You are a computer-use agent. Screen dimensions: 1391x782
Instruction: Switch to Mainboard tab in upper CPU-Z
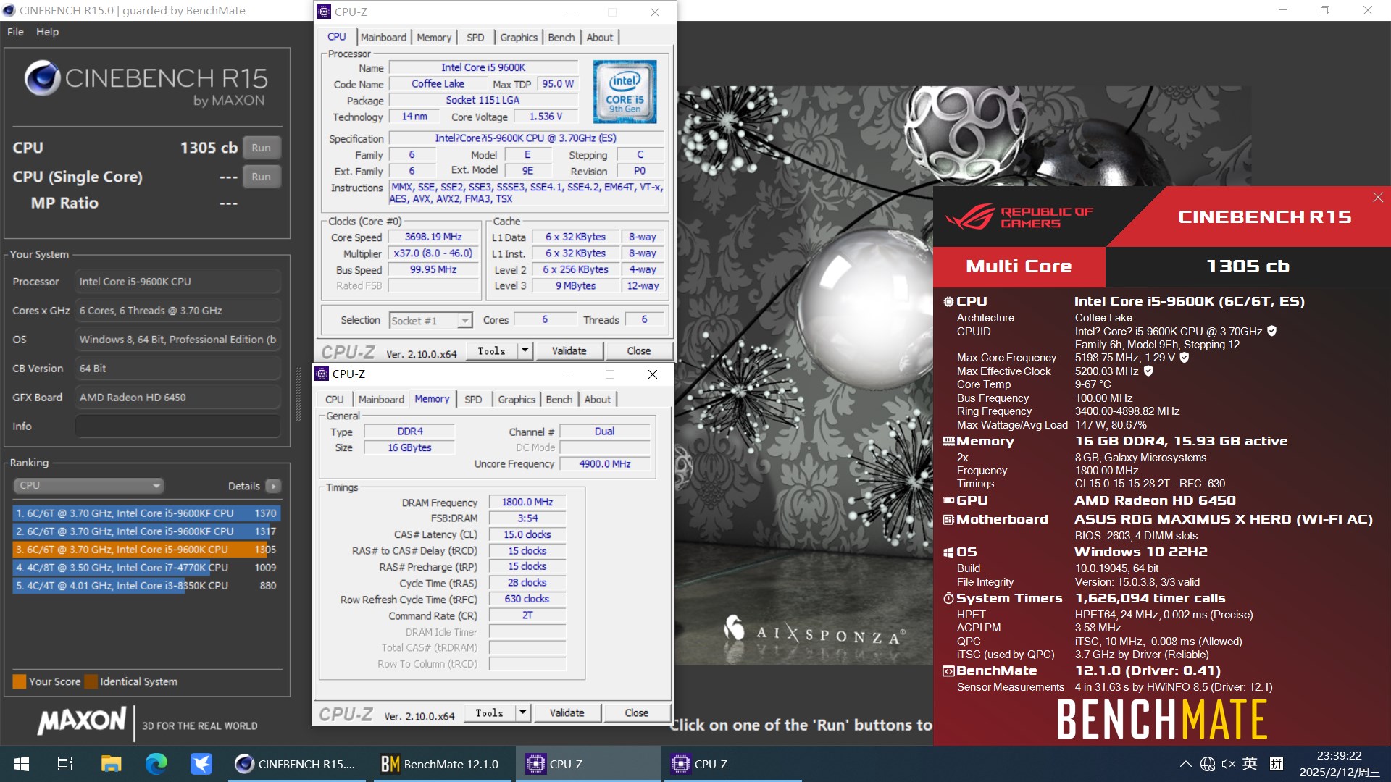click(383, 38)
